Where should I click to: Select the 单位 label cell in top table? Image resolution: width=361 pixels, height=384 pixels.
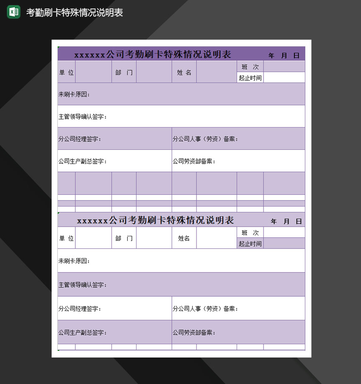click(66, 71)
